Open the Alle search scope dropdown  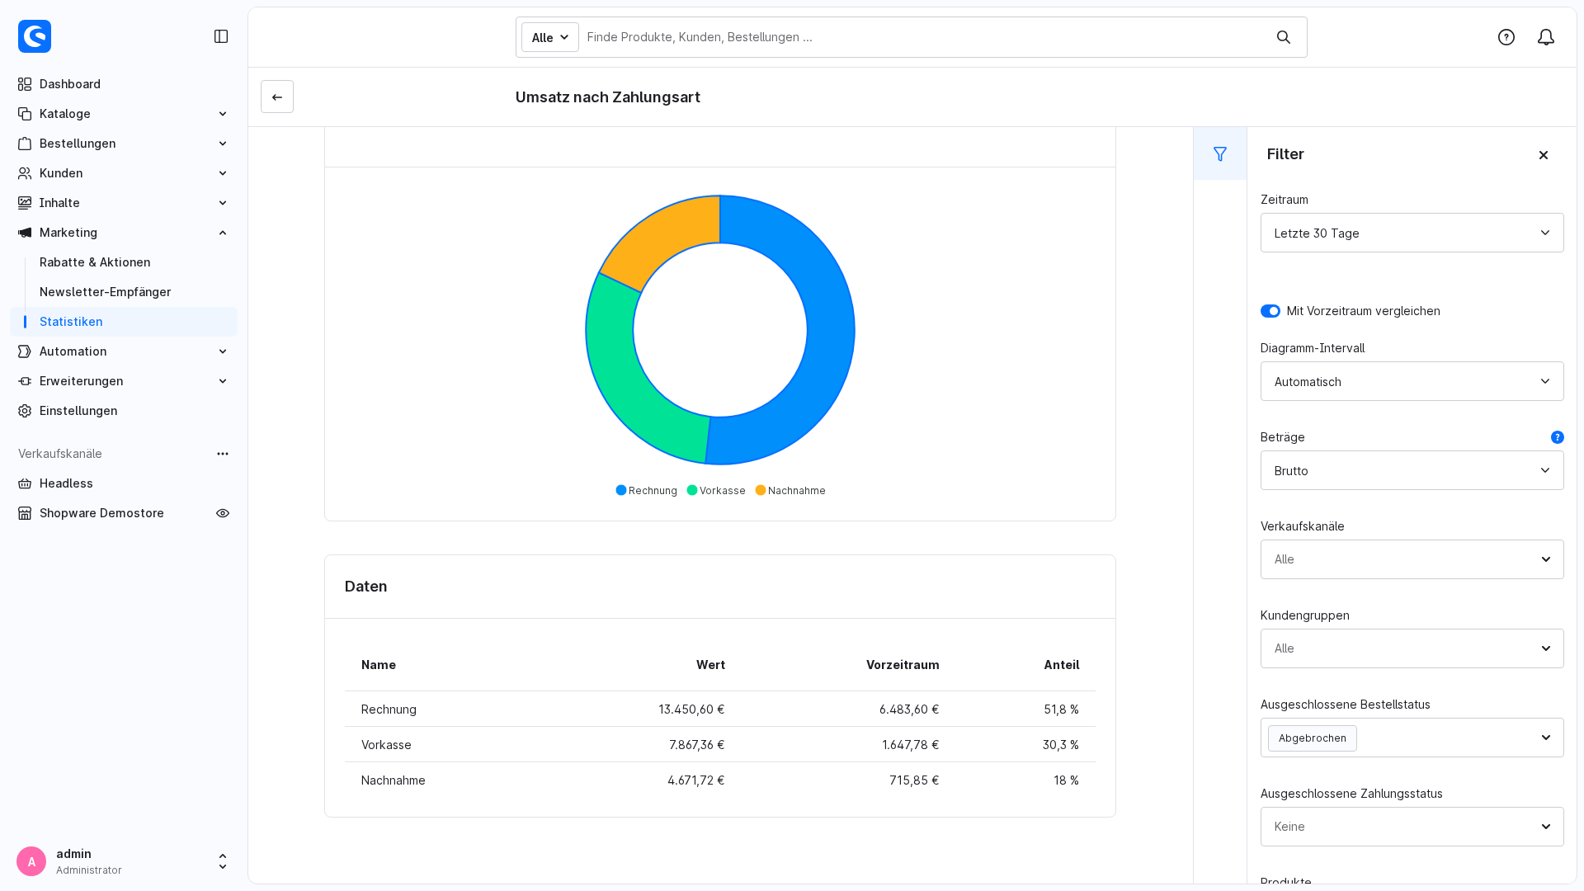pos(550,37)
